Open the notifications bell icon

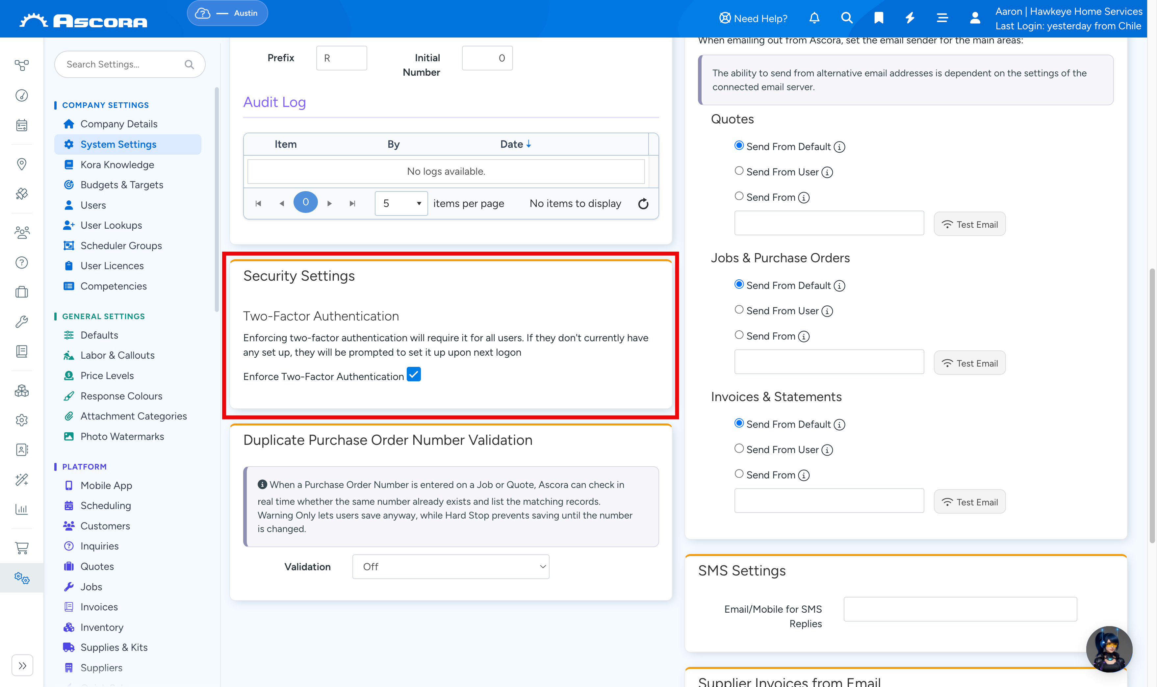click(814, 18)
